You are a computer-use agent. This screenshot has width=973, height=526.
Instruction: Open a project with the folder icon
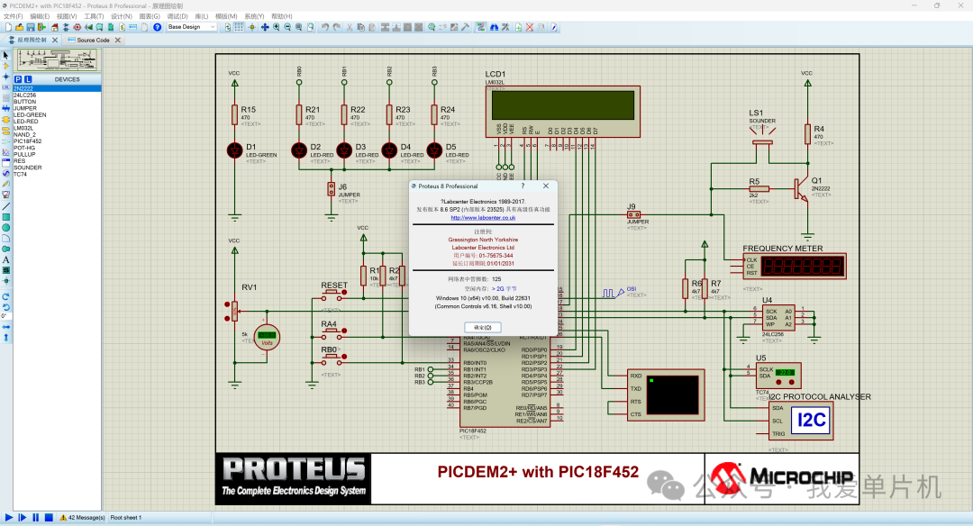pos(19,27)
